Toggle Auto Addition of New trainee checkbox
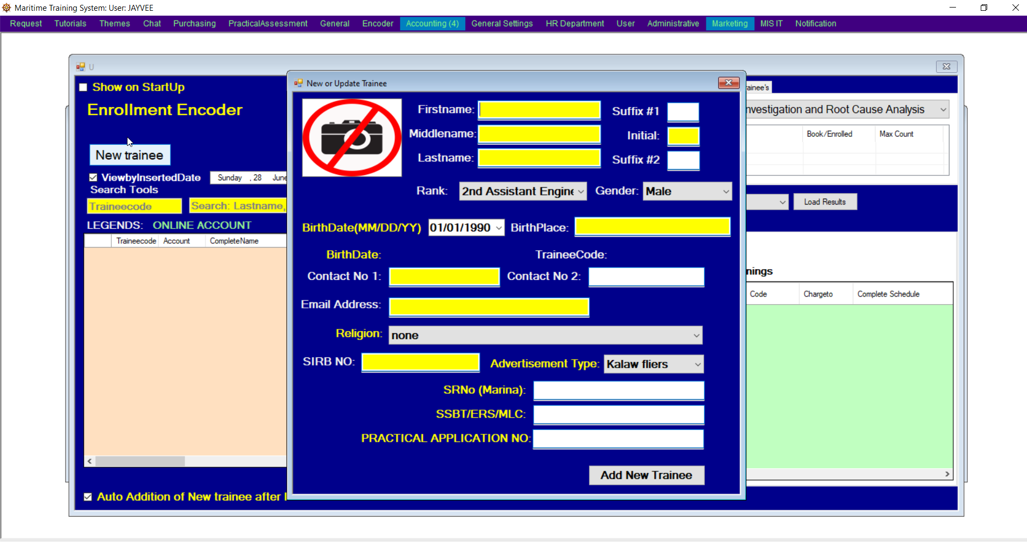Image resolution: width=1027 pixels, height=542 pixels. [x=88, y=497]
